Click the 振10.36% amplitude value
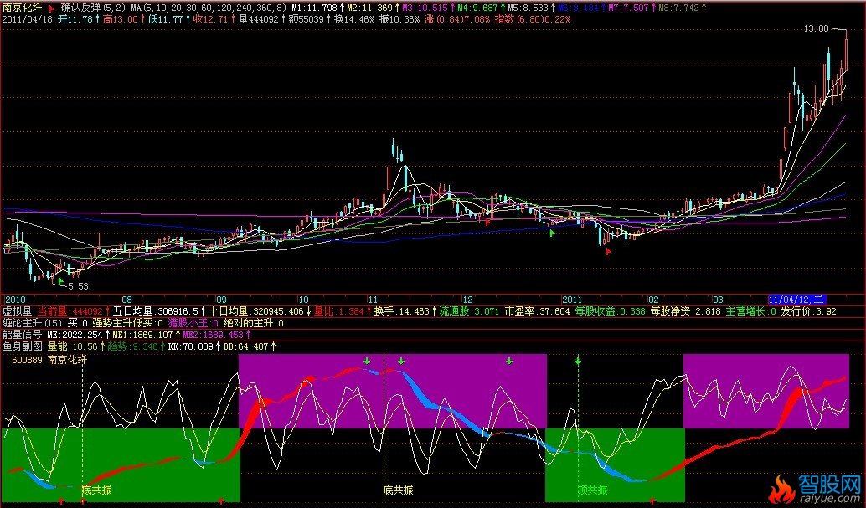This screenshot has height=508, width=866. (x=399, y=19)
